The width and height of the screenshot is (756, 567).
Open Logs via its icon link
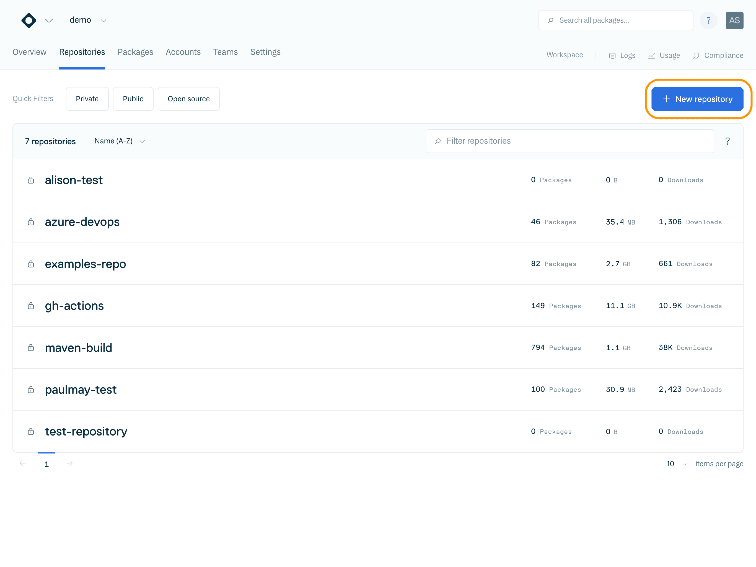(612, 56)
